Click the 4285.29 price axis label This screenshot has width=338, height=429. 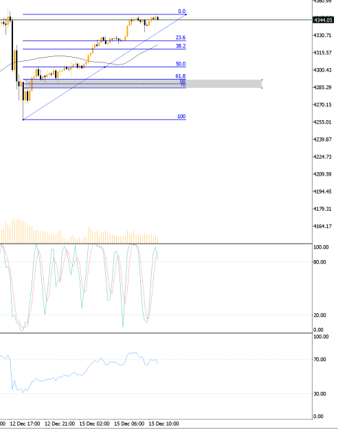[x=322, y=87]
